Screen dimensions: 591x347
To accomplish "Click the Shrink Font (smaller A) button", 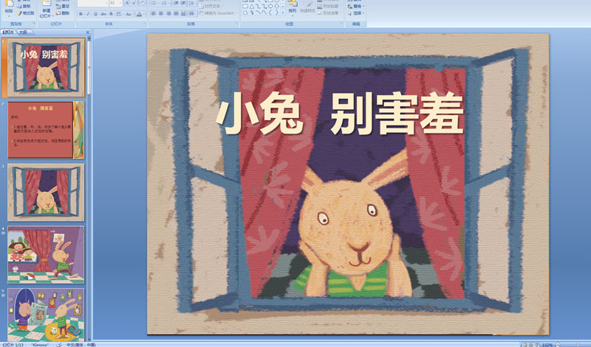I will tap(134, 3).
